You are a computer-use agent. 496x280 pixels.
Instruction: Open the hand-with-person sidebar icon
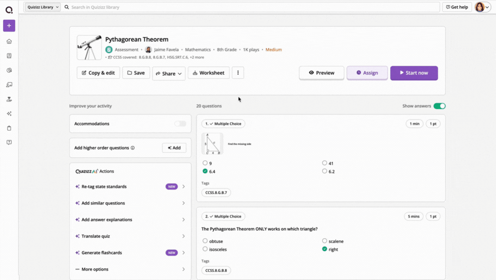(9, 100)
